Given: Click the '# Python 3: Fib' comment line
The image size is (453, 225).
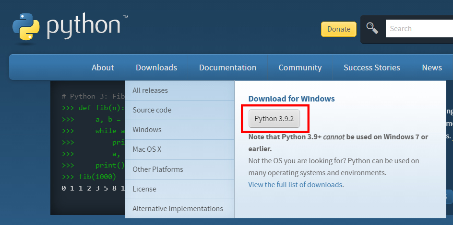Looking at the screenshot, I should (93, 96).
